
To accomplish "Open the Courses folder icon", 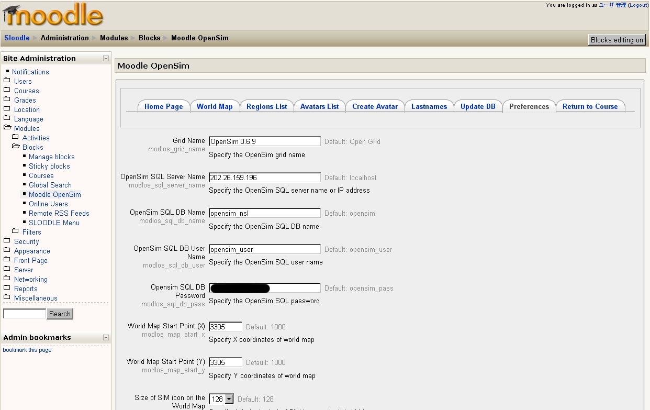I will 7,90.
